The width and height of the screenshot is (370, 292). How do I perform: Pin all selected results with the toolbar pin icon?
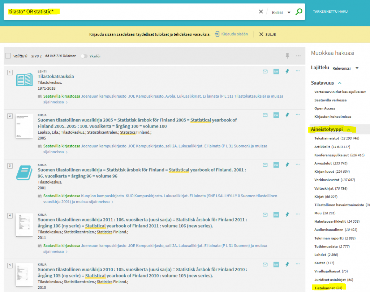pos(287,56)
